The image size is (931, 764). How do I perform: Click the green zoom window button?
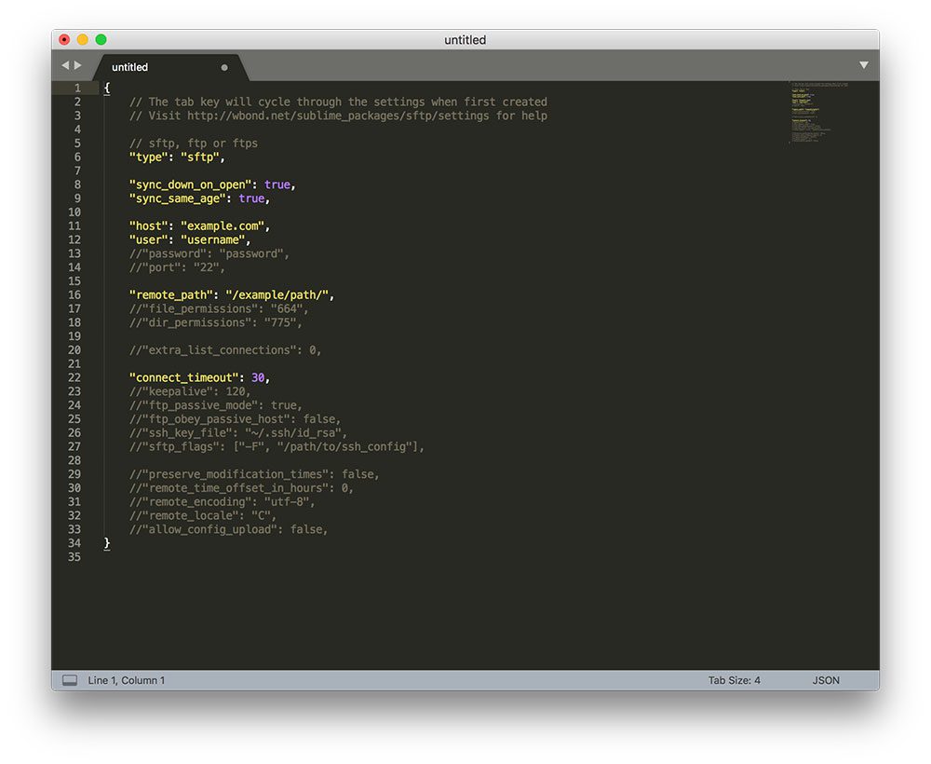[x=101, y=40]
